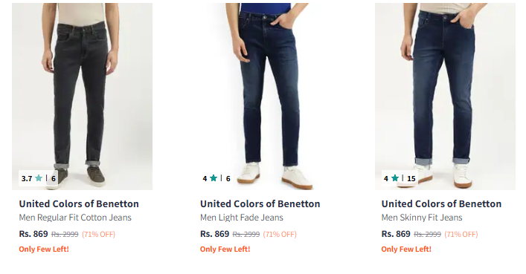Viewport: 526px width, 274px height.
Task: Click the review count 6 on Light Fade Jeans
Action: point(228,178)
